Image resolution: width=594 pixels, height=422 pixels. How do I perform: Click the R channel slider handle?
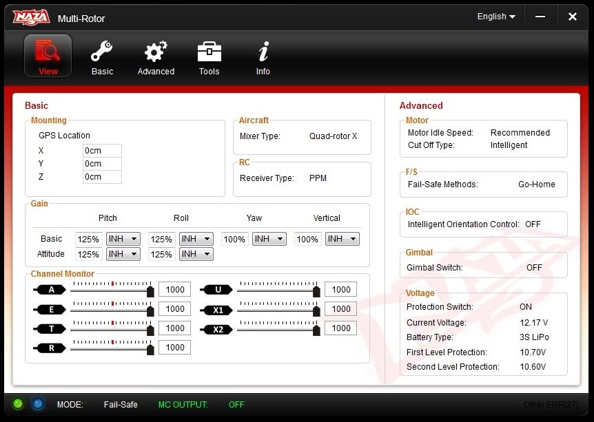click(x=150, y=350)
